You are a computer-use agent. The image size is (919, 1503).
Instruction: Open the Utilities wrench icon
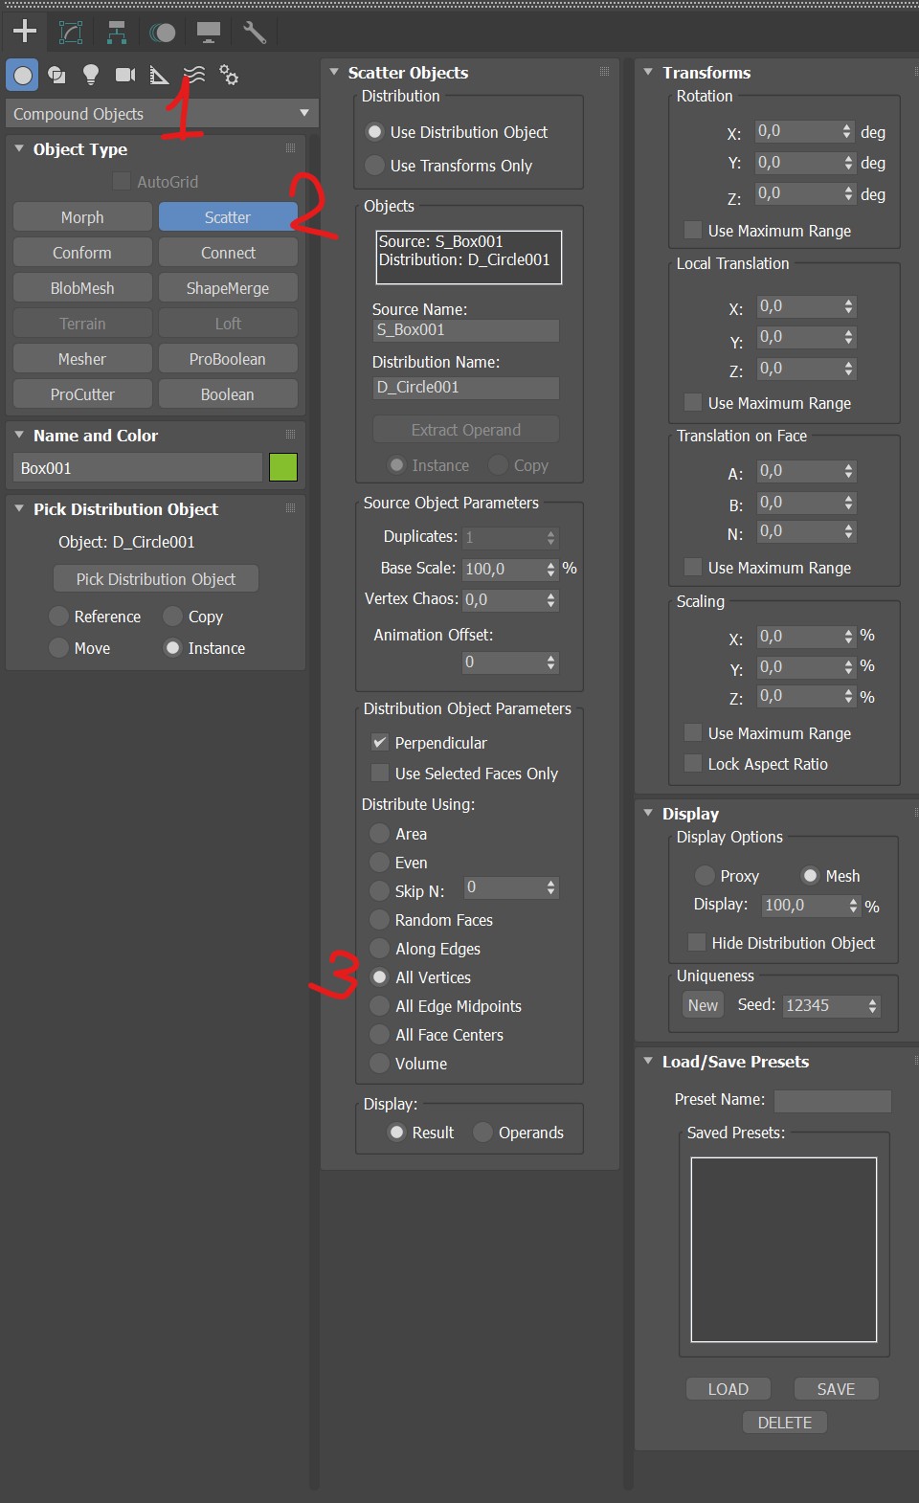point(255,33)
